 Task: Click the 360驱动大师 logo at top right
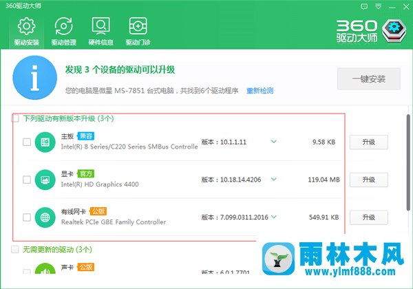tap(372, 31)
